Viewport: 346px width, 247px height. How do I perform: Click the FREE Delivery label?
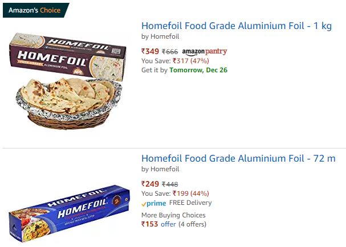coord(190,203)
